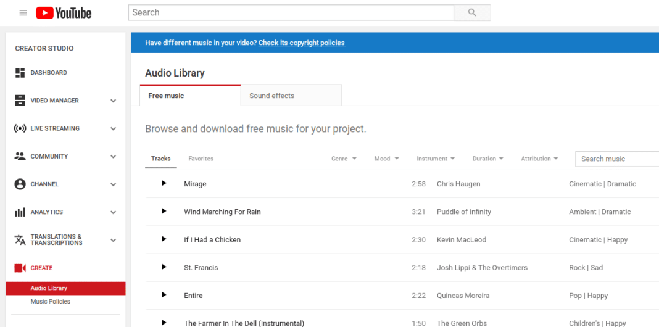
Task: Click the St. Francis track title
Action: [x=201, y=268]
